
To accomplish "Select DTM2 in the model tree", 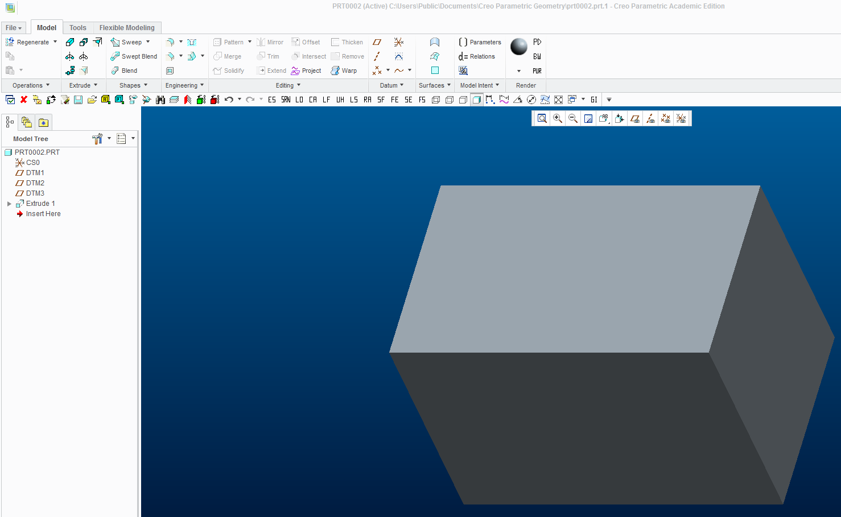I will pyautogui.click(x=35, y=183).
